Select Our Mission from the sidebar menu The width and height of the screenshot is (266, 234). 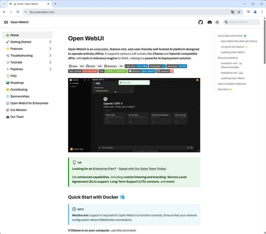tap(18, 110)
